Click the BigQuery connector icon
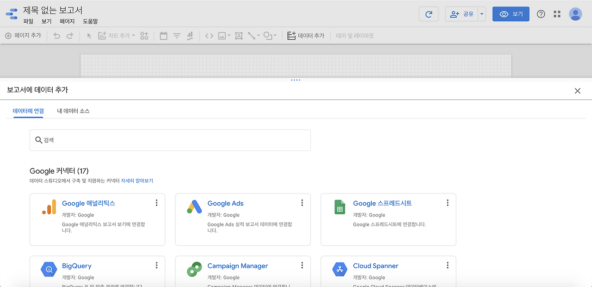592x287 pixels. point(49,269)
